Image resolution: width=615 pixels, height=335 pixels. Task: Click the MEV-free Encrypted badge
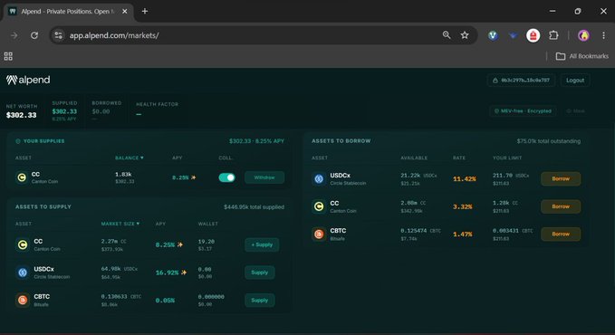[x=523, y=111]
